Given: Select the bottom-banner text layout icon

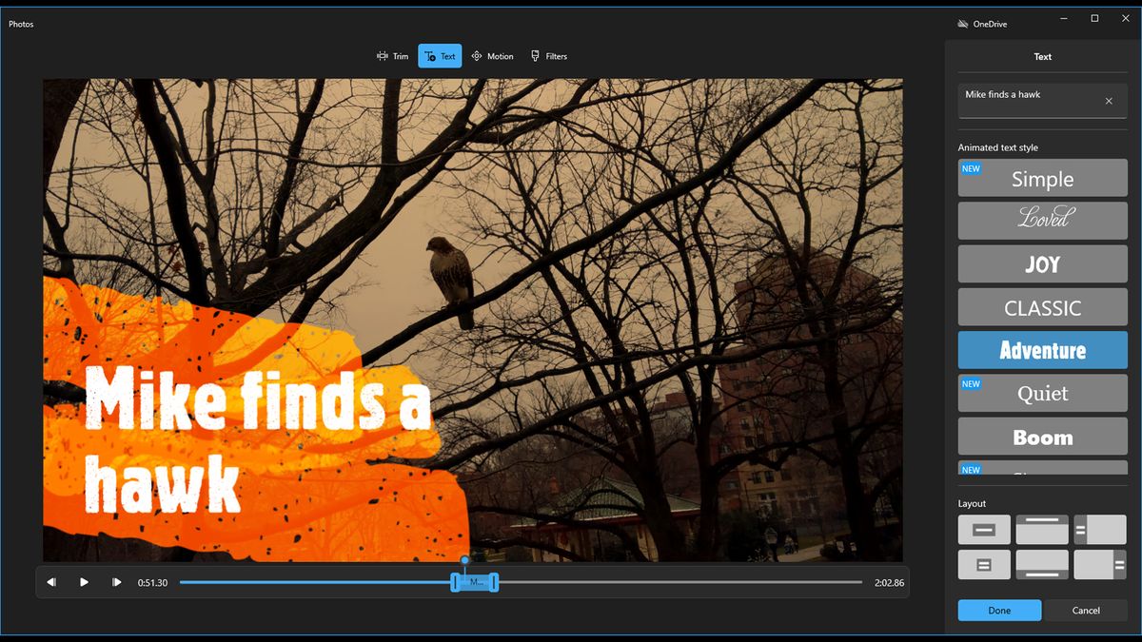Looking at the screenshot, I should click(1042, 564).
